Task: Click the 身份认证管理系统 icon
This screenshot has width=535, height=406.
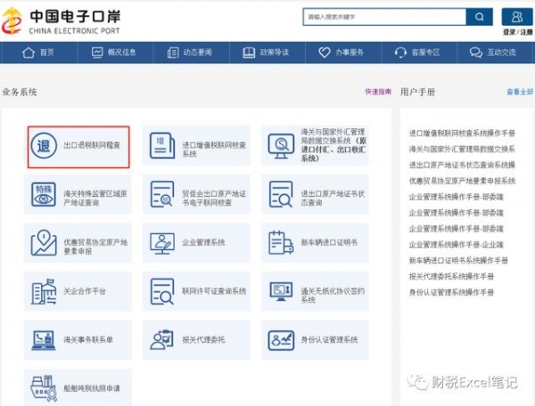Action: [x=281, y=340]
